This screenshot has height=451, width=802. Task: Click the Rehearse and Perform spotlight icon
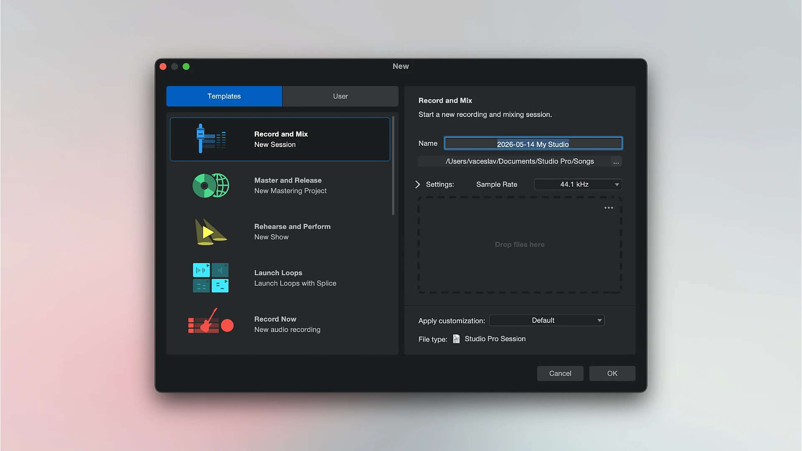[211, 232]
